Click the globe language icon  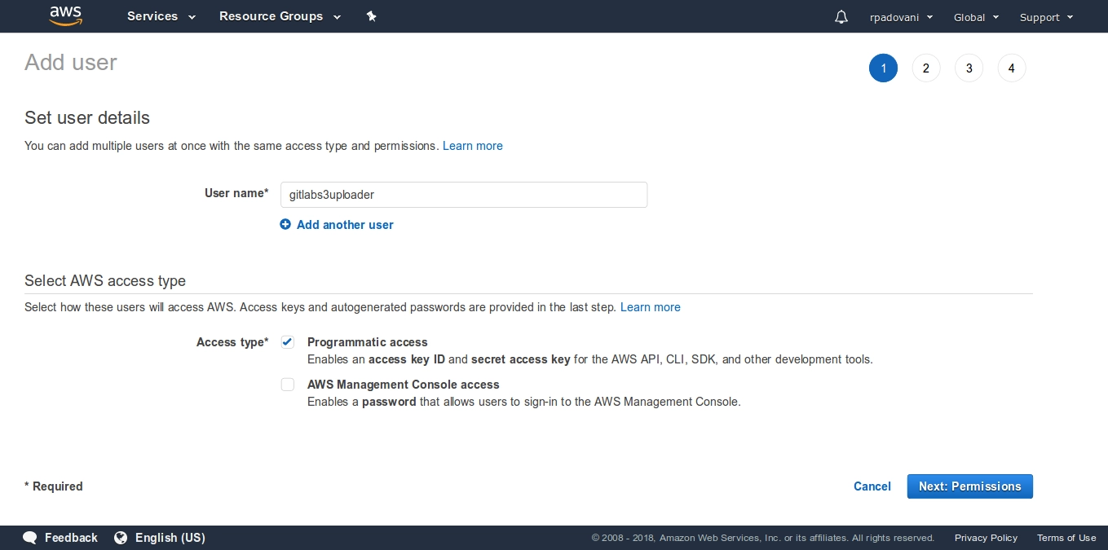point(121,538)
